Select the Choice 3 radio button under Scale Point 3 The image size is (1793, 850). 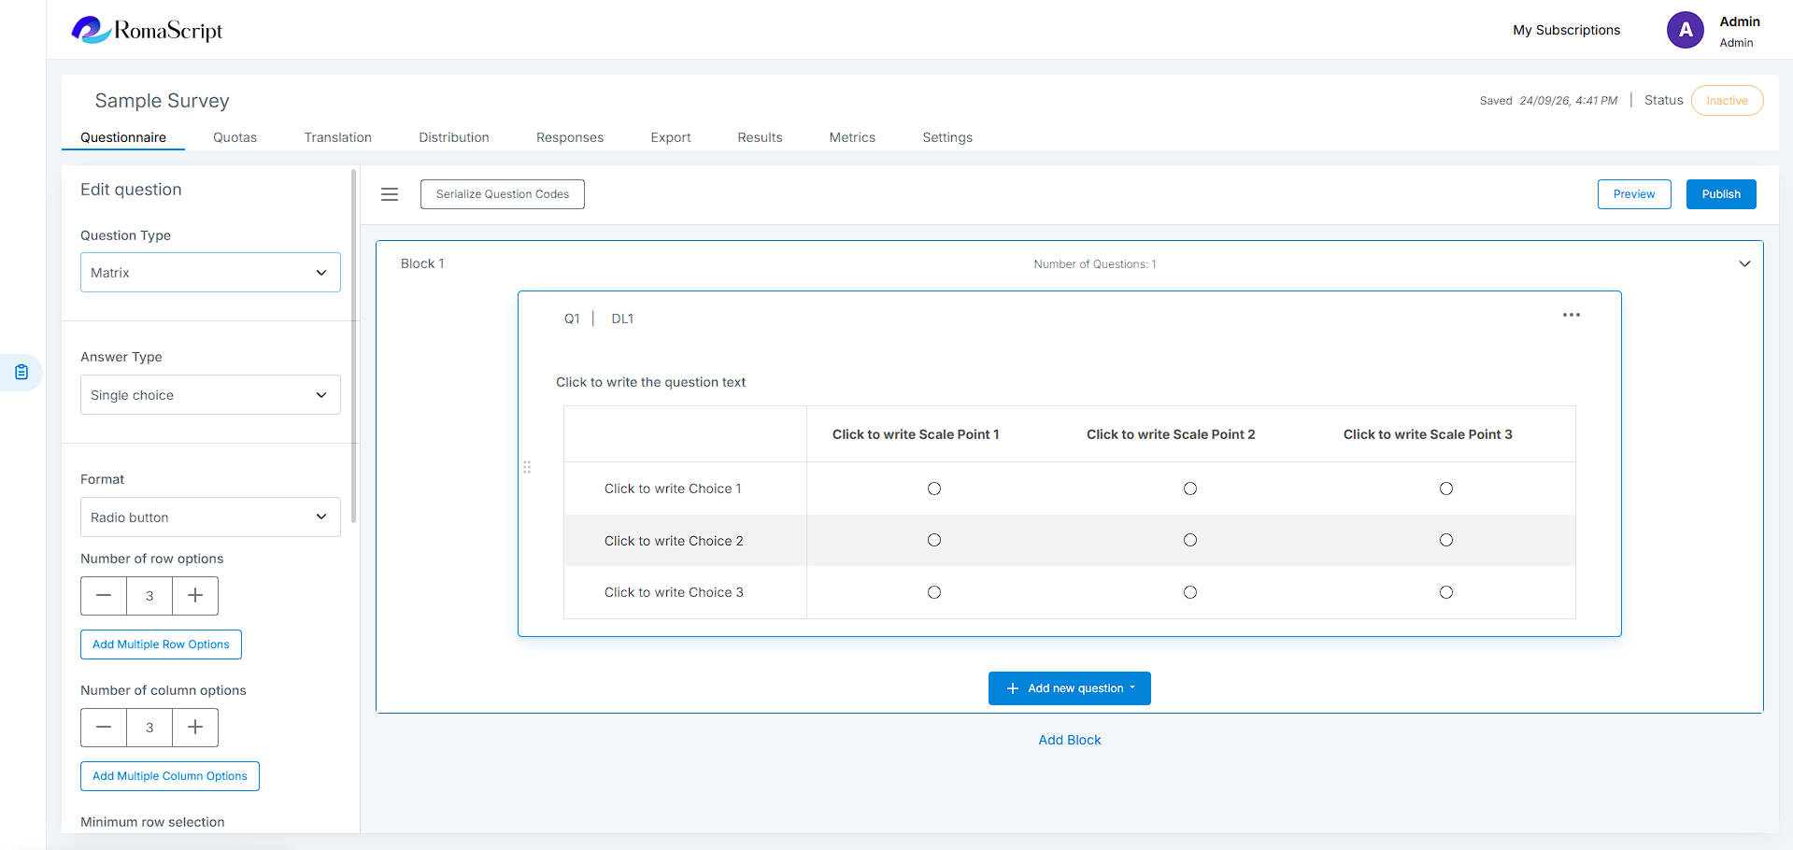coord(1446,592)
